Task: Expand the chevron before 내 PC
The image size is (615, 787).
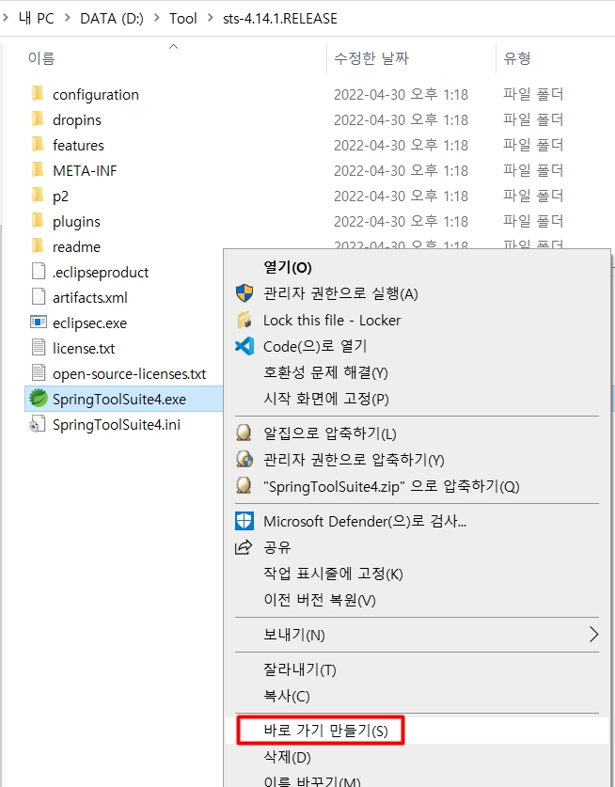Action: [x=6, y=18]
